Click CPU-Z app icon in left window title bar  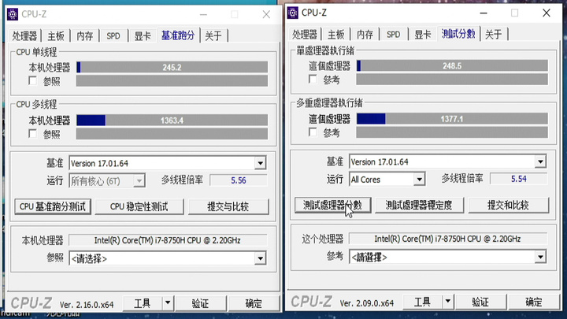pyautogui.click(x=13, y=14)
